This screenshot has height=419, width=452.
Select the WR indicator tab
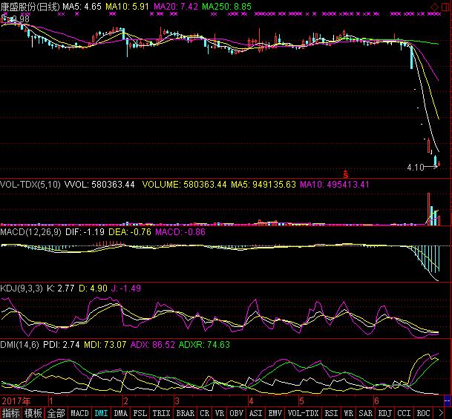click(348, 413)
